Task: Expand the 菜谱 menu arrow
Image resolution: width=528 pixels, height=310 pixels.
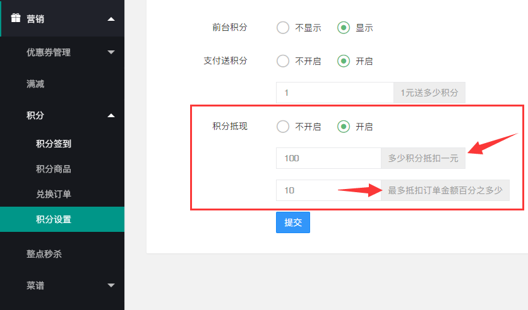Action: [x=111, y=285]
